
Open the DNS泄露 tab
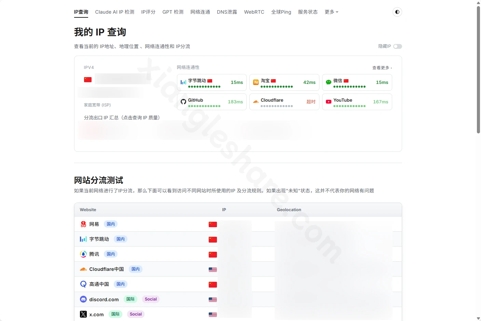click(x=227, y=12)
